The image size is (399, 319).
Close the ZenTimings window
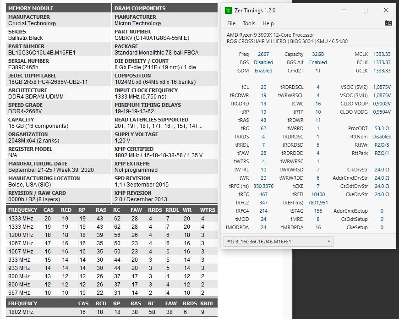[x=386, y=10]
